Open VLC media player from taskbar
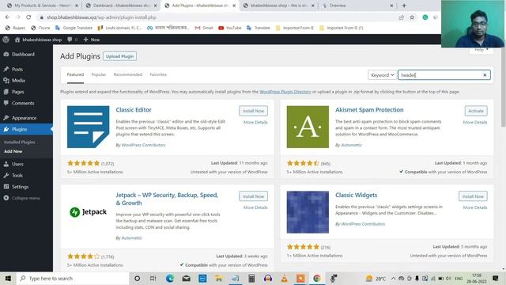506x285 pixels. pyautogui.click(x=285, y=278)
